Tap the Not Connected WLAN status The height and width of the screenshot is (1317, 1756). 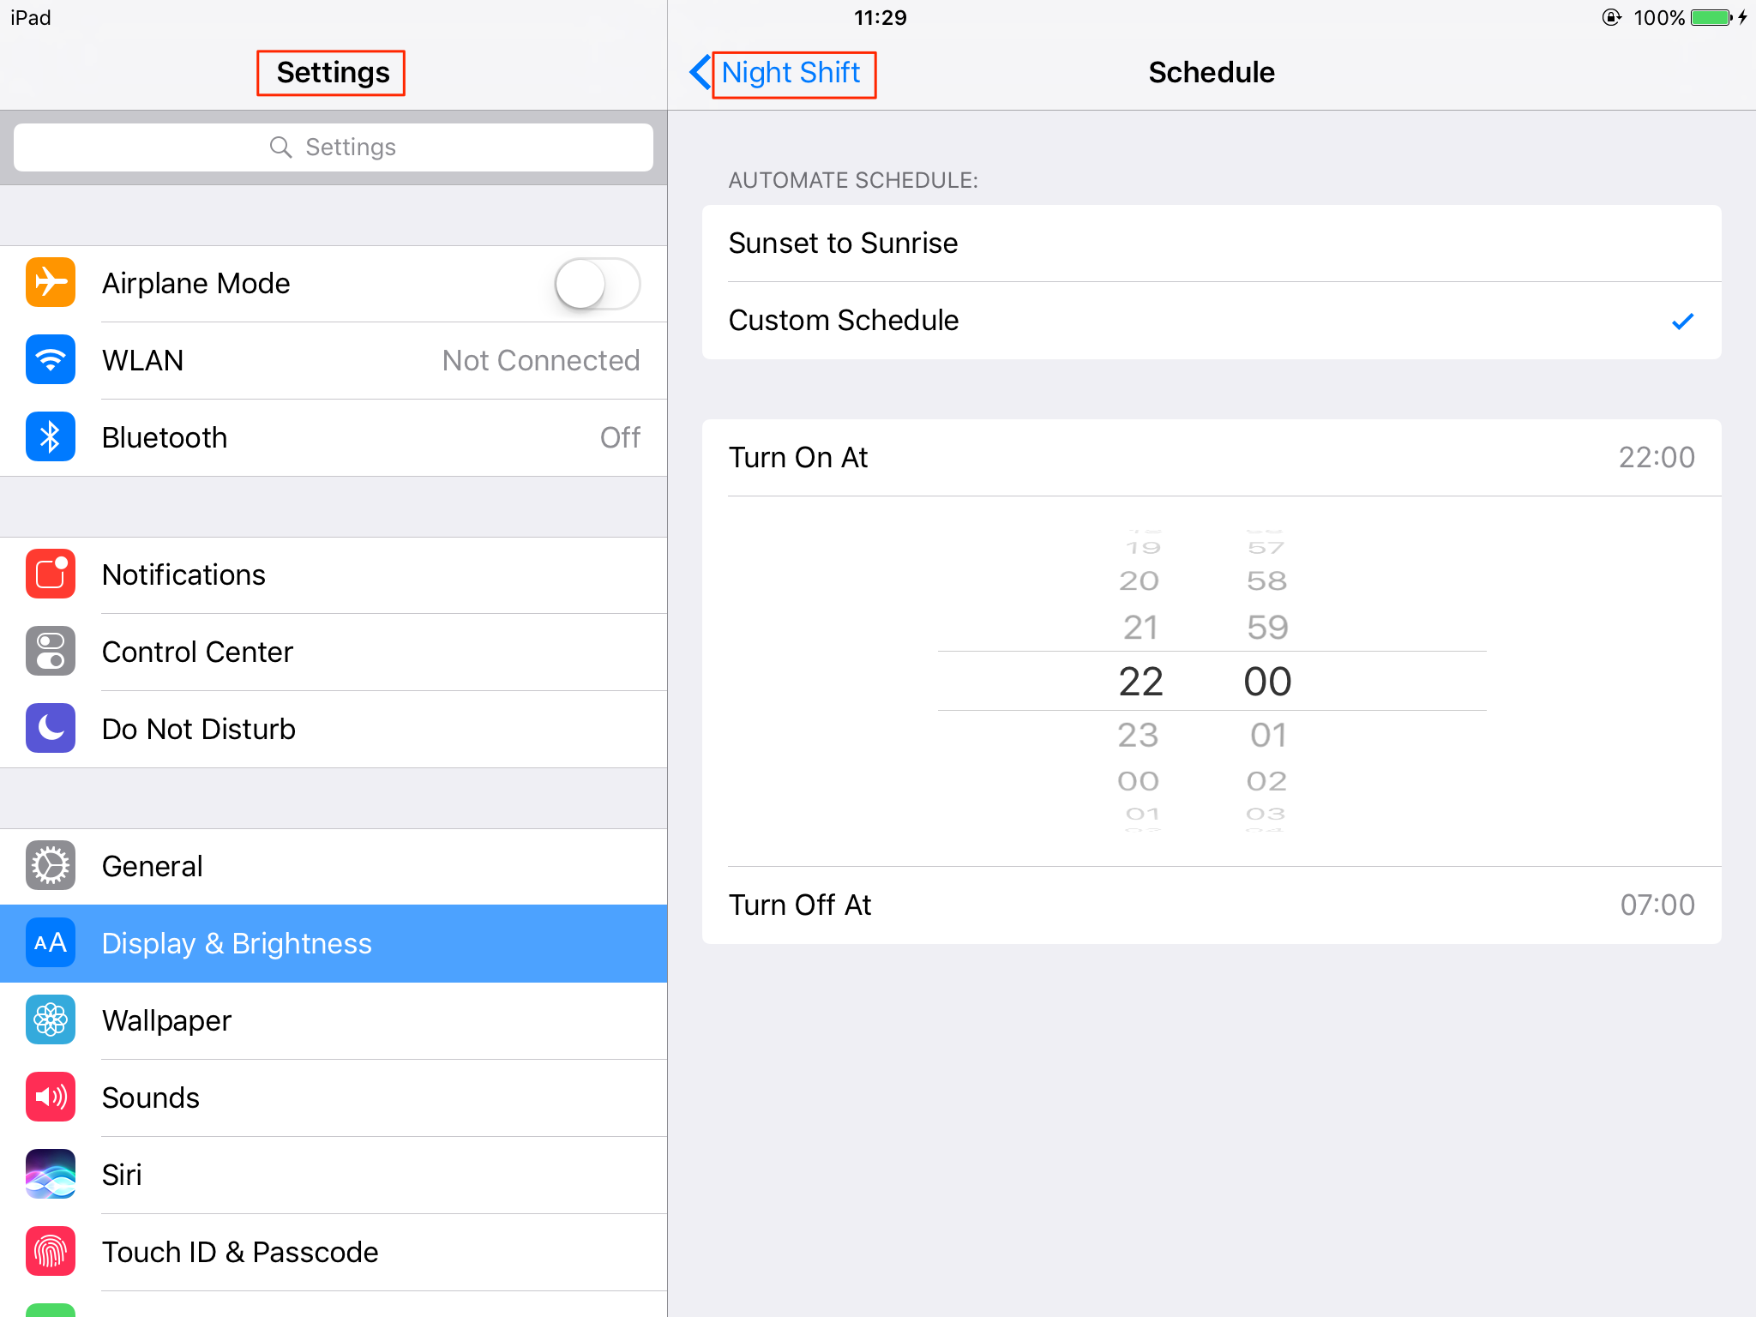(541, 360)
